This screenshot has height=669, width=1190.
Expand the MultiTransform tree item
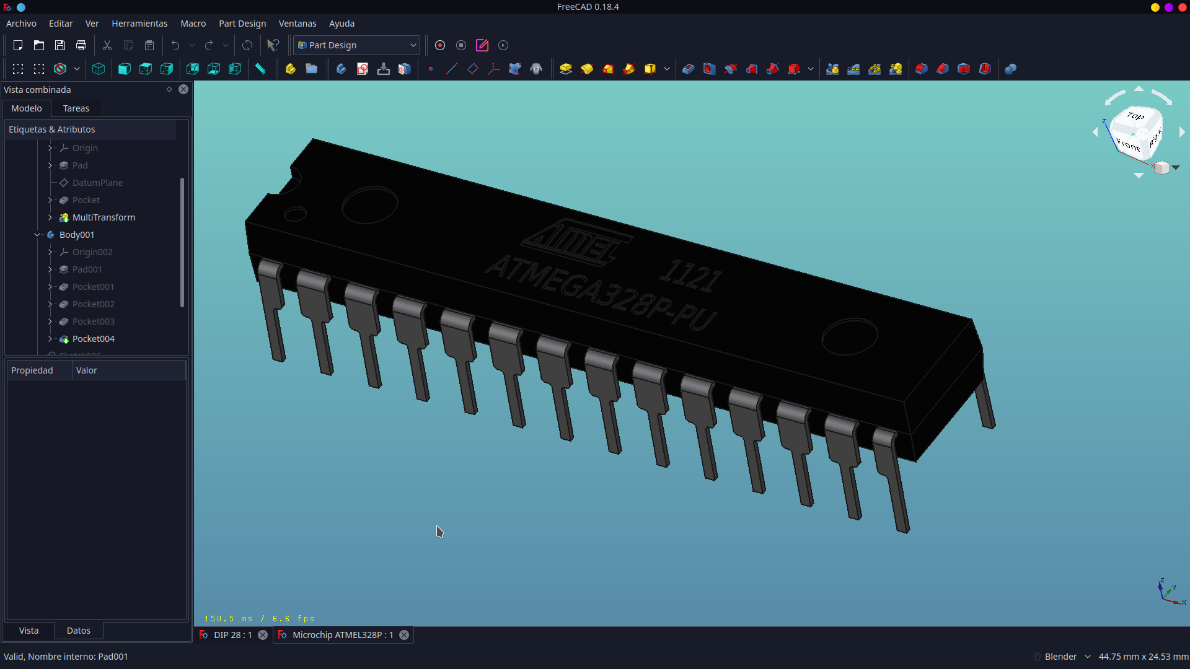[x=50, y=217]
